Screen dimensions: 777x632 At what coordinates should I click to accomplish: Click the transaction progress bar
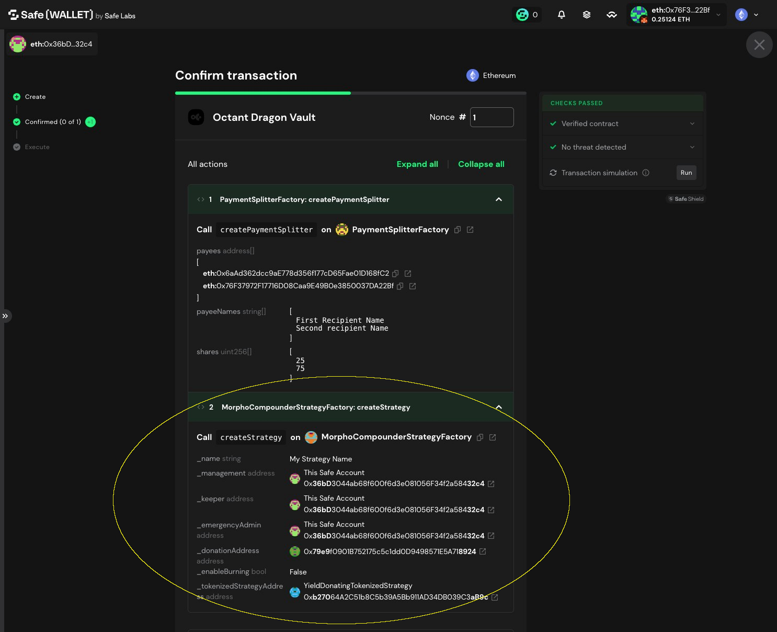tap(351, 93)
